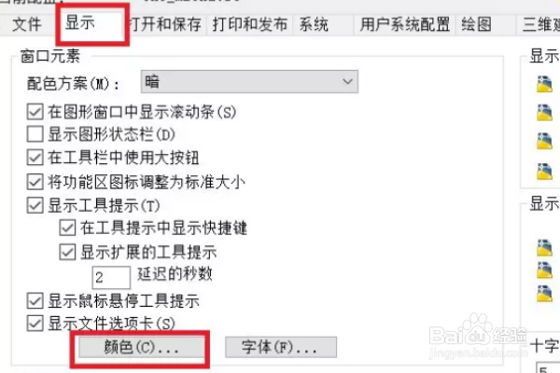This screenshot has width=560, height=373.
Task: Select the 用户系统配置 tab
Action: [405, 24]
